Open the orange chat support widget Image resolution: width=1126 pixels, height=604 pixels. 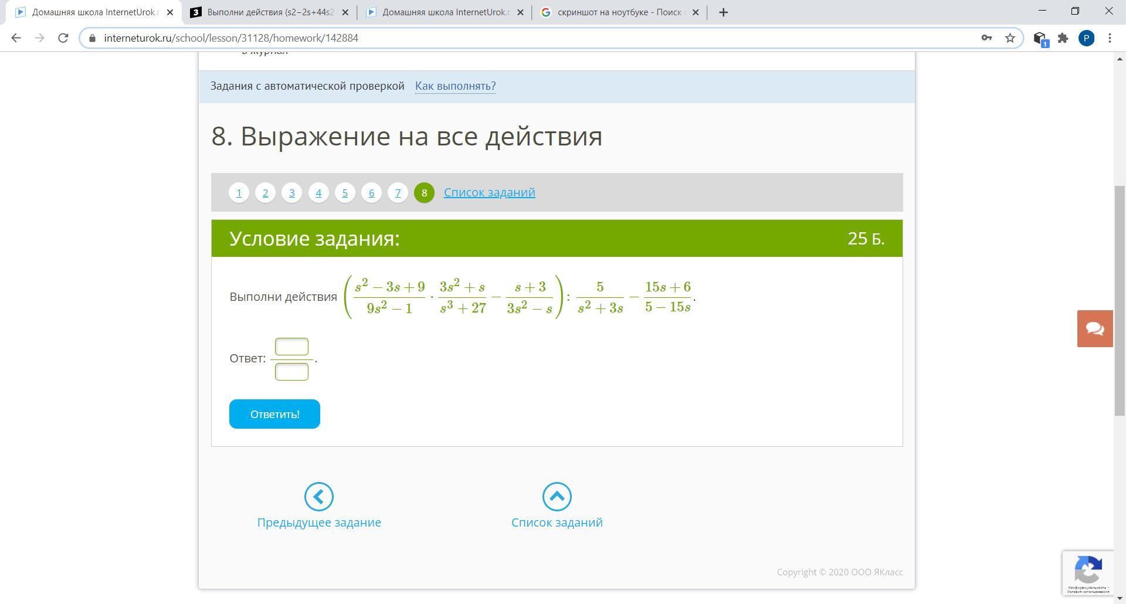click(x=1095, y=328)
